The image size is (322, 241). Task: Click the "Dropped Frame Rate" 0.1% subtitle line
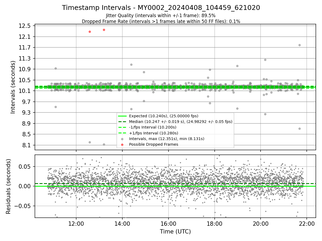pos(161,21)
